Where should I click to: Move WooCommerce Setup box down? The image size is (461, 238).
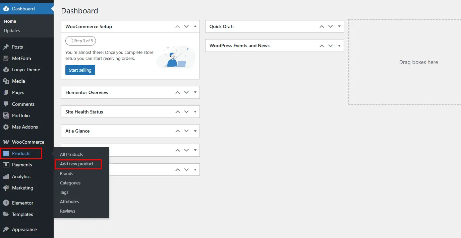point(186,26)
